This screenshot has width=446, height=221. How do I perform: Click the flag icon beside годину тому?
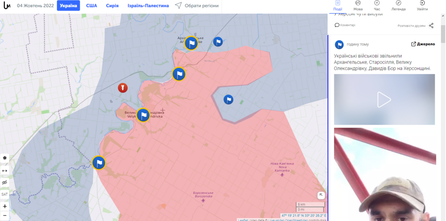[339, 44]
